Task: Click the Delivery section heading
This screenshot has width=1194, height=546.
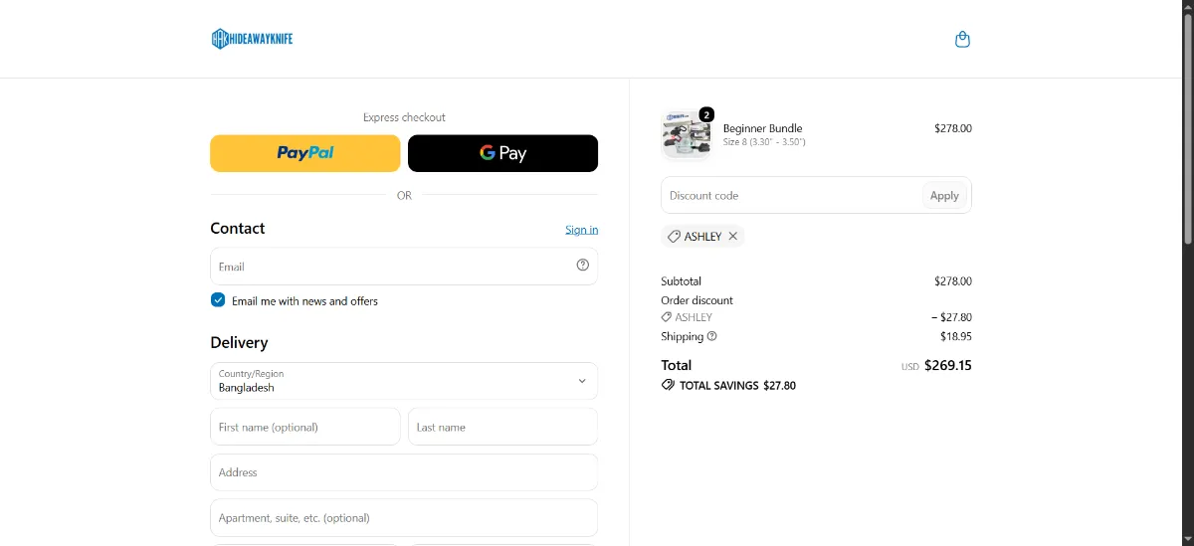Action: click(x=240, y=342)
